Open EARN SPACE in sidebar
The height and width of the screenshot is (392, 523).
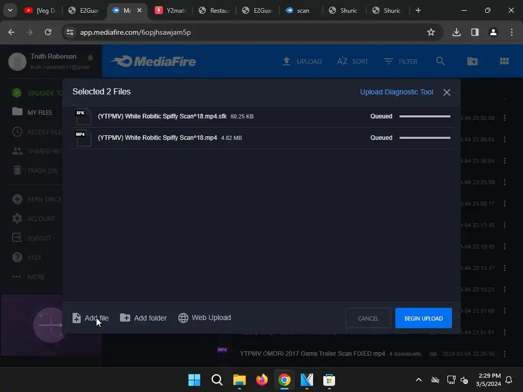coord(36,200)
